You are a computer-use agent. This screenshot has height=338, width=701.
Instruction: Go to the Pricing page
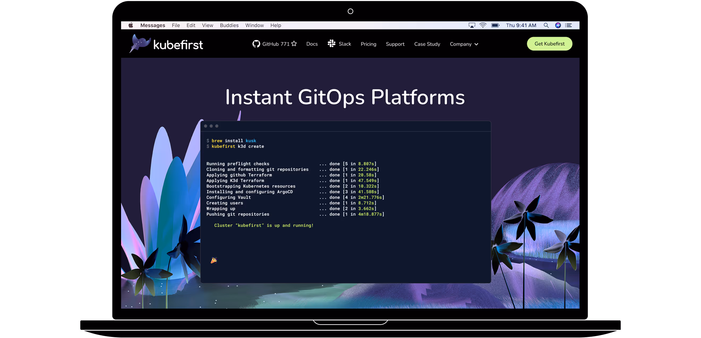click(x=369, y=44)
